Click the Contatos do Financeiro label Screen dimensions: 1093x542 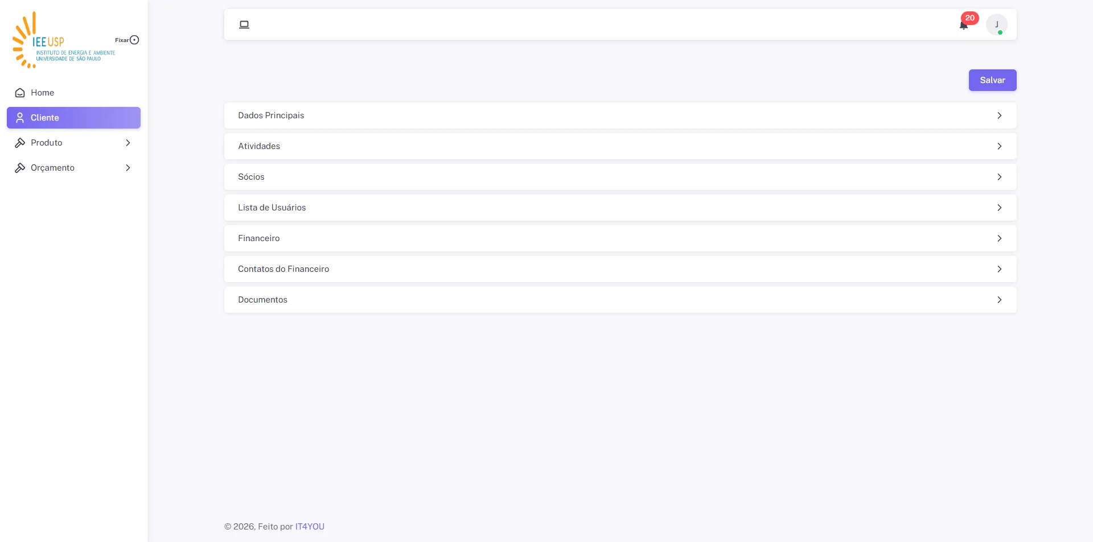click(283, 269)
